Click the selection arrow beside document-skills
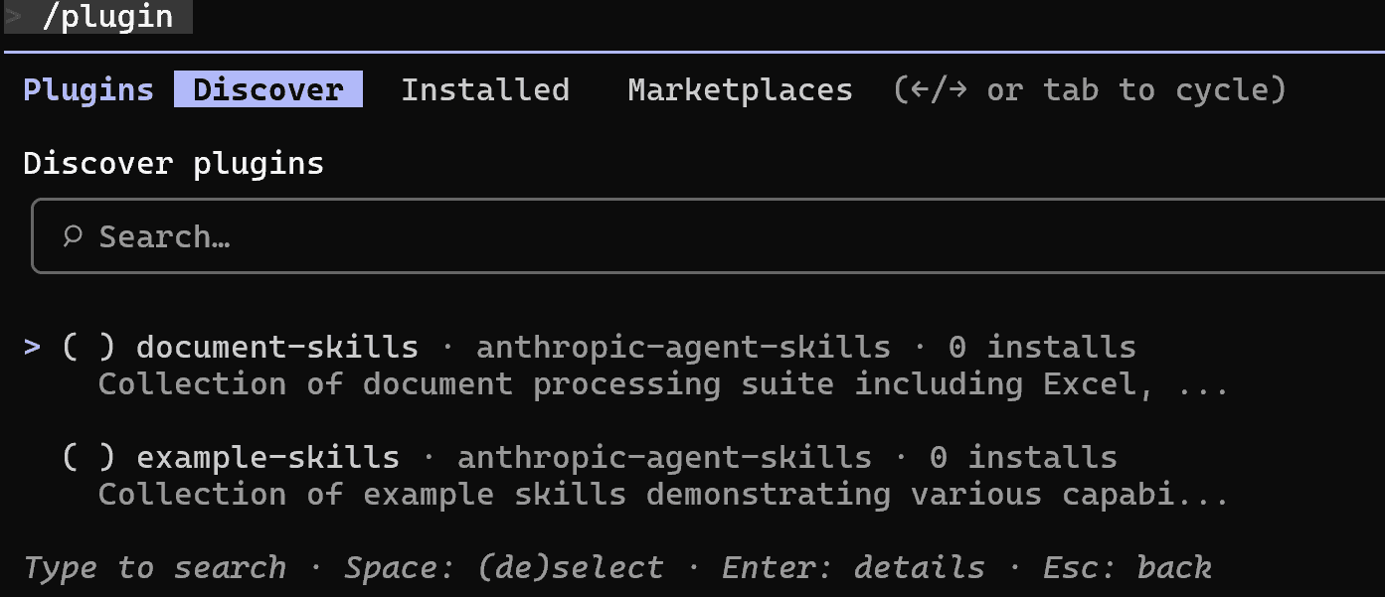 coord(33,347)
